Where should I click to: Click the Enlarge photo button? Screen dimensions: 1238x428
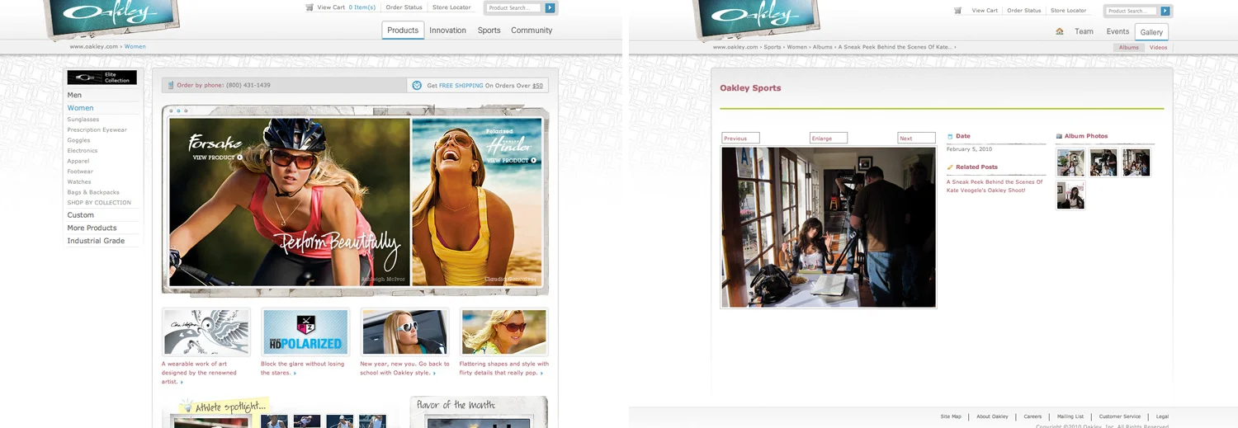pyautogui.click(x=829, y=139)
